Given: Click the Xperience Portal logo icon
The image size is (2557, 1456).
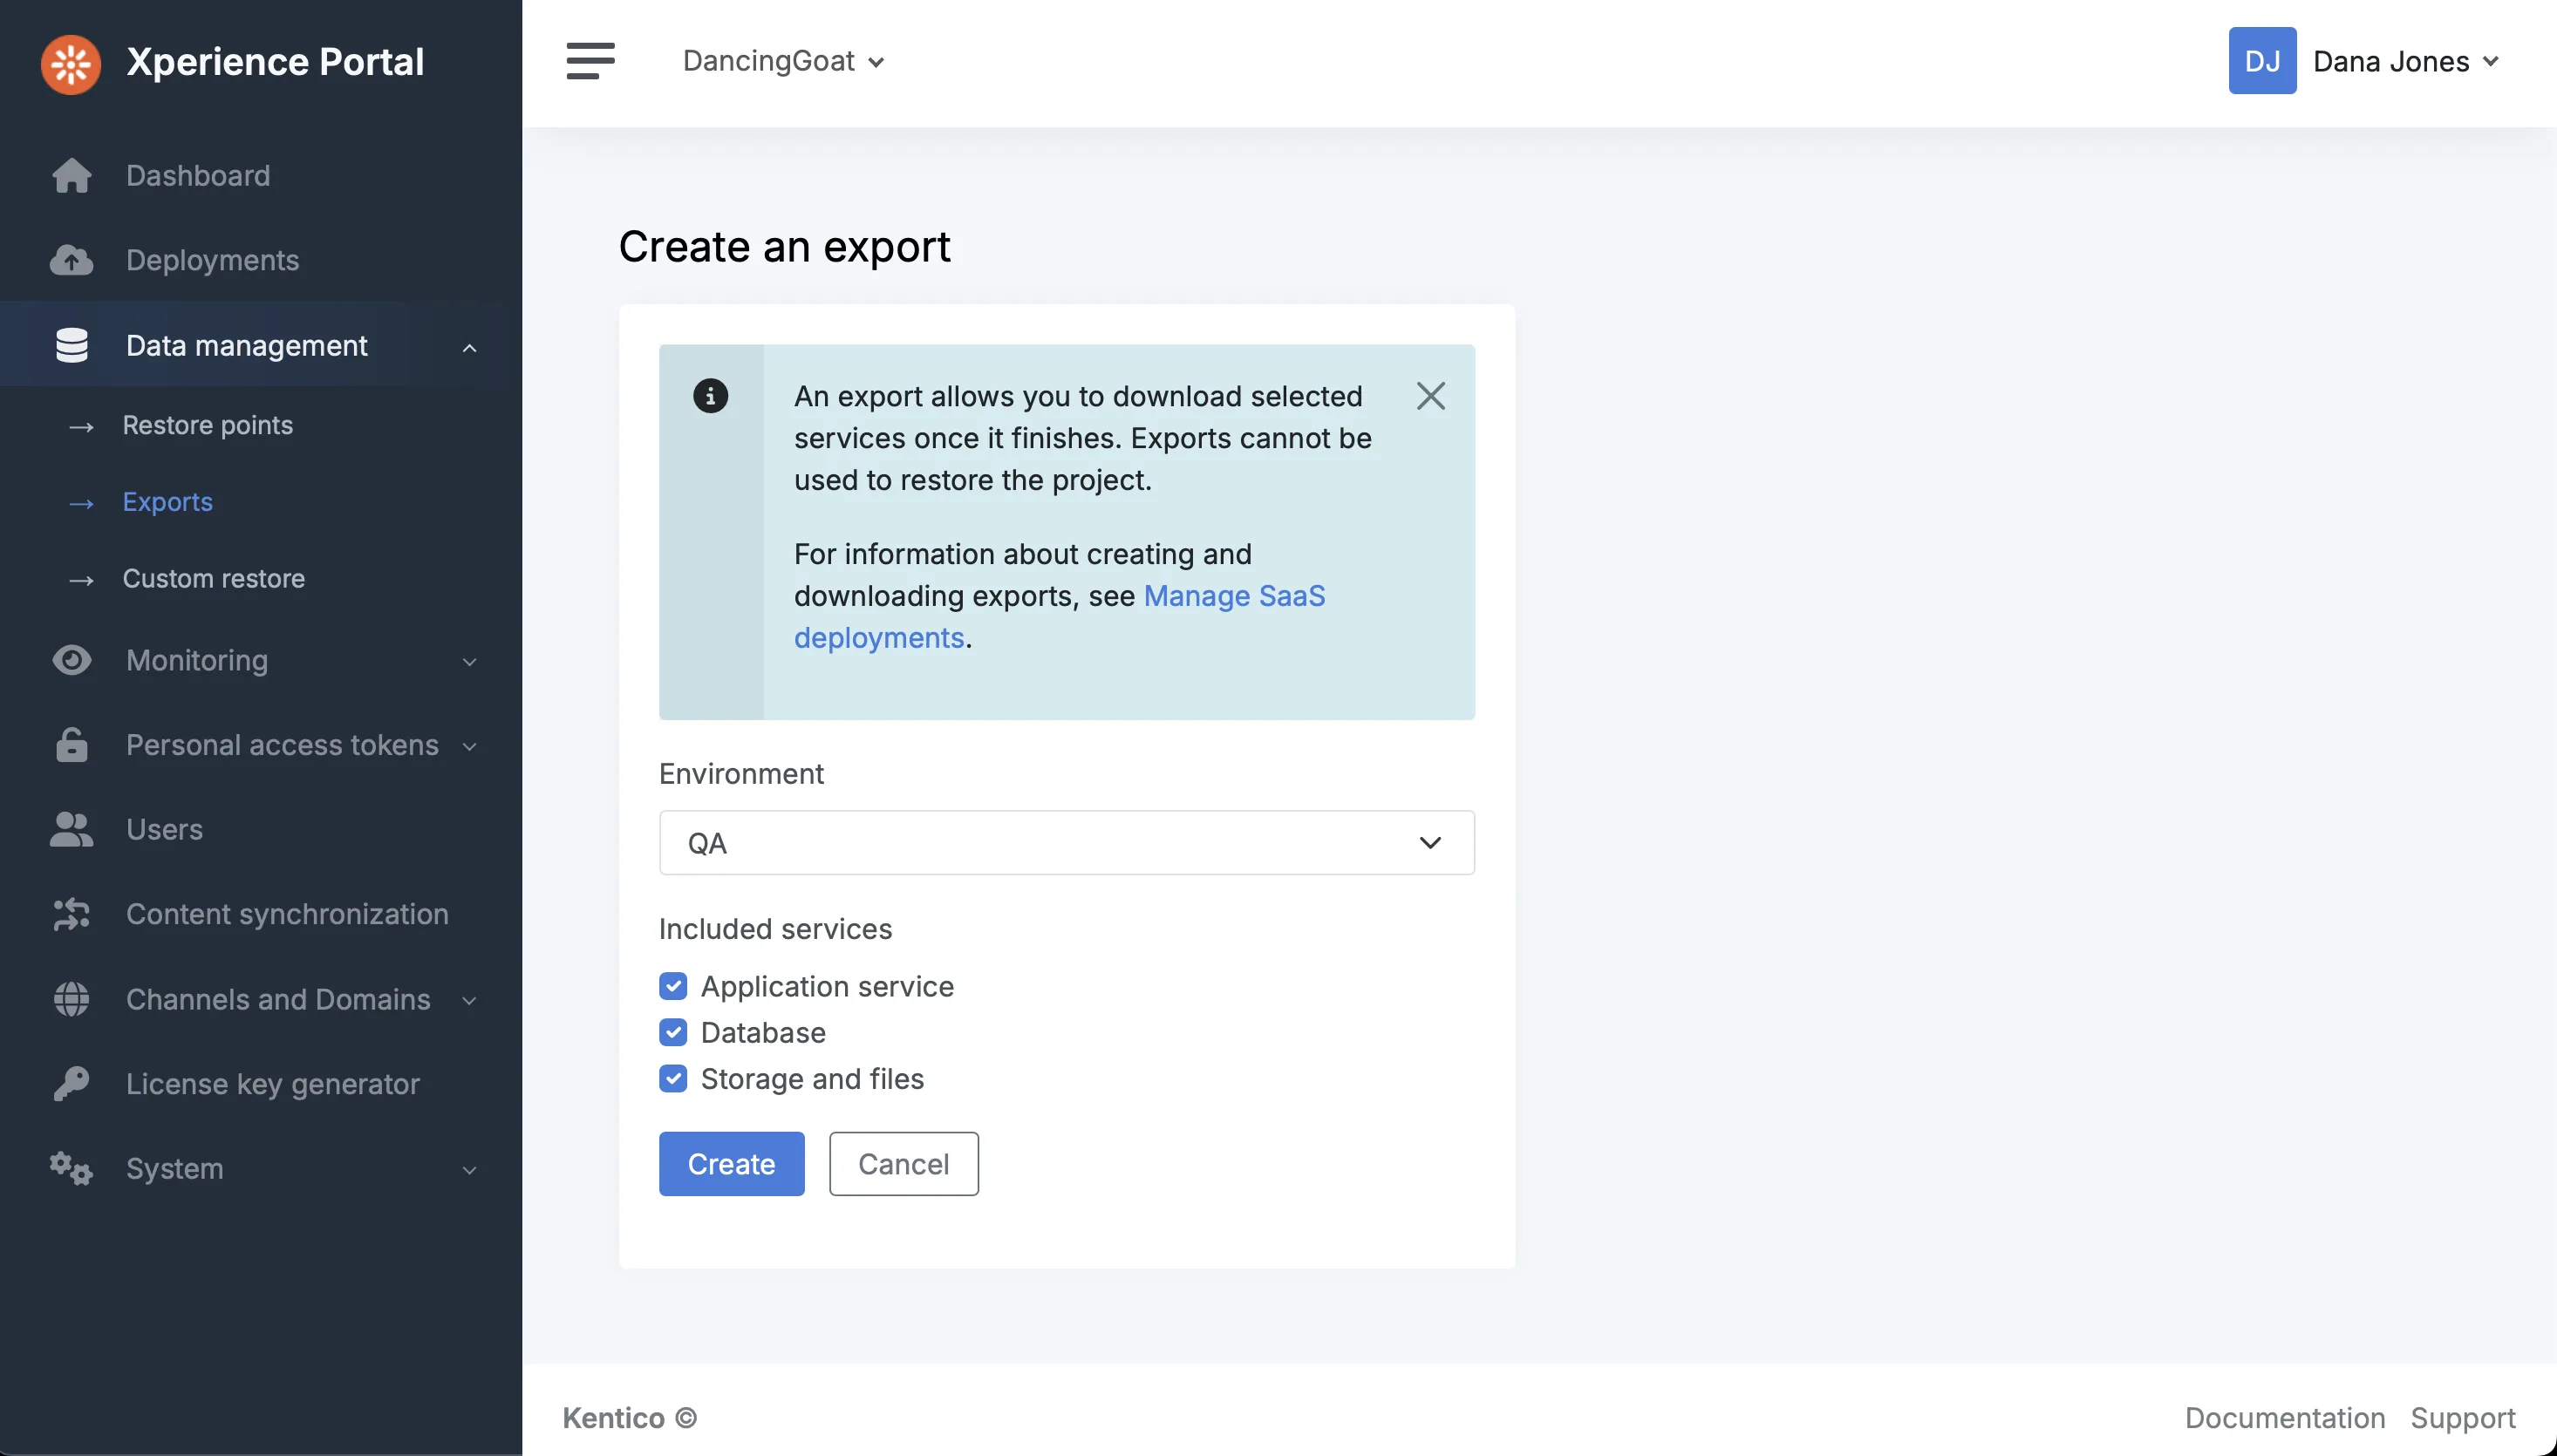Looking at the screenshot, I should click(71, 63).
